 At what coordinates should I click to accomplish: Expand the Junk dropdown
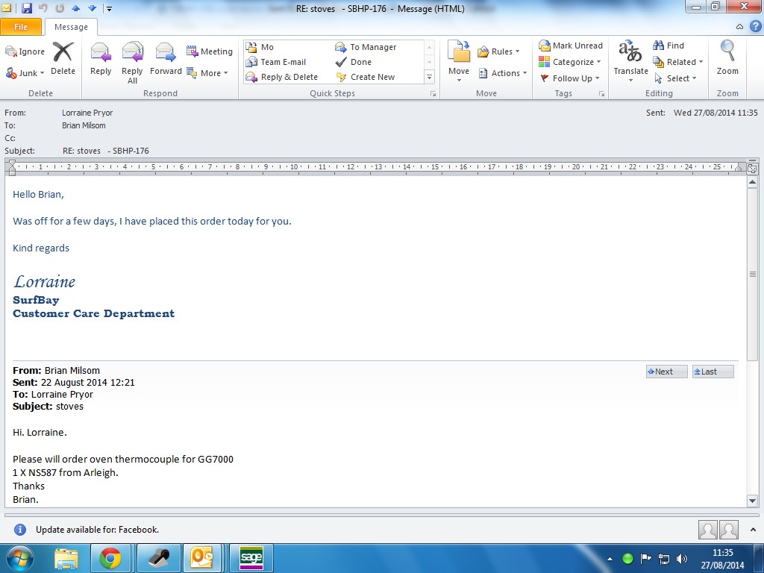[x=42, y=73]
